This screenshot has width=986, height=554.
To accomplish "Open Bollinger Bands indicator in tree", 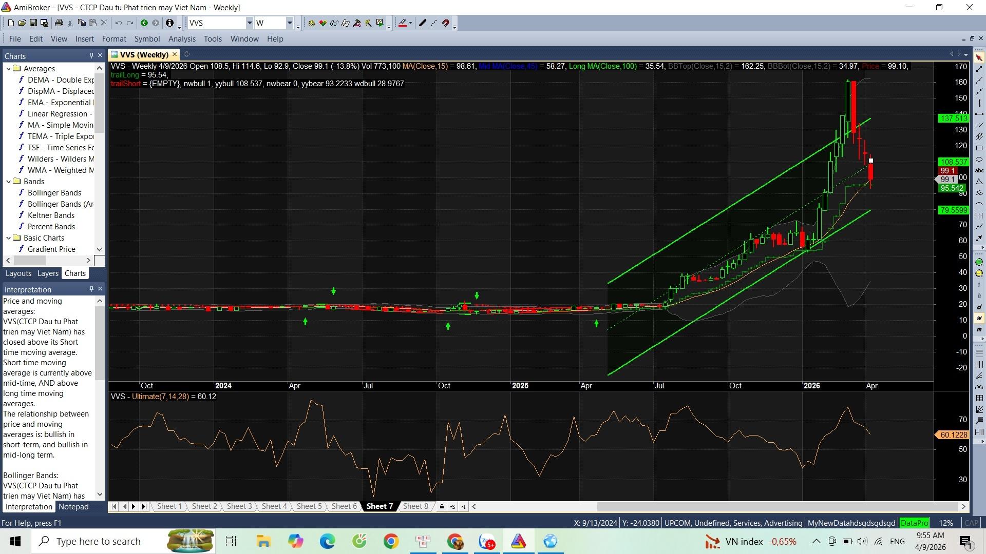I will pyautogui.click(x=54, y=193).
